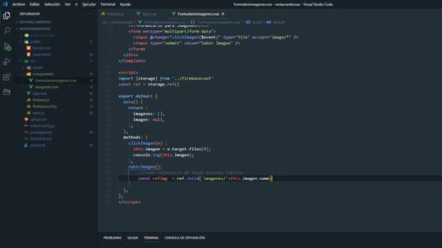This screenshot has height=248, width=442.
Task: Open package.json in the file tree
Action: pyautogui.click(x=41, y=132)
